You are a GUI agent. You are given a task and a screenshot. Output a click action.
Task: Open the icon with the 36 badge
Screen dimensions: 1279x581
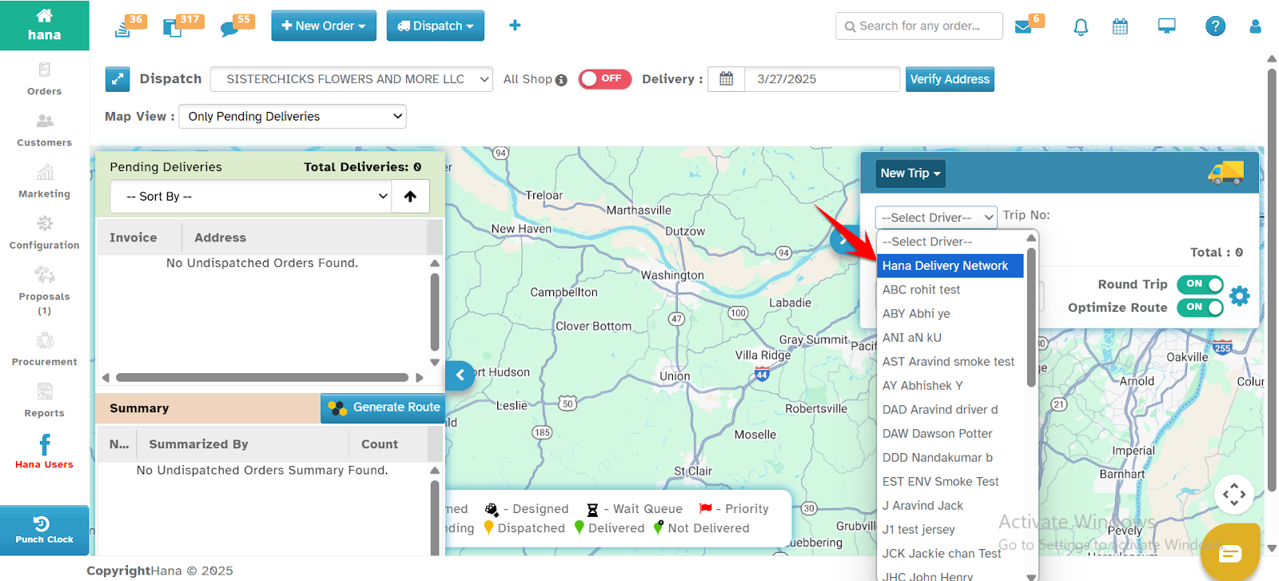123,28
